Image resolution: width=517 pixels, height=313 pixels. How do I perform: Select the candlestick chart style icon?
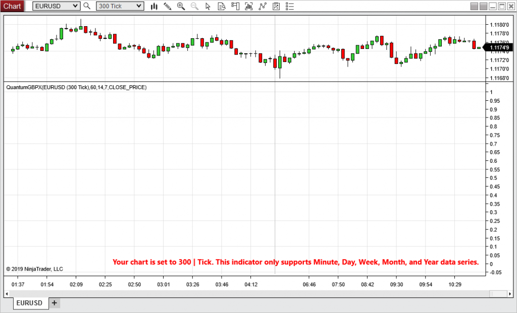[154, 6]
